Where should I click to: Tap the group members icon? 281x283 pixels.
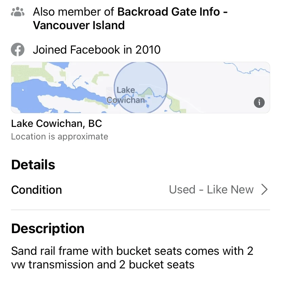18,12
